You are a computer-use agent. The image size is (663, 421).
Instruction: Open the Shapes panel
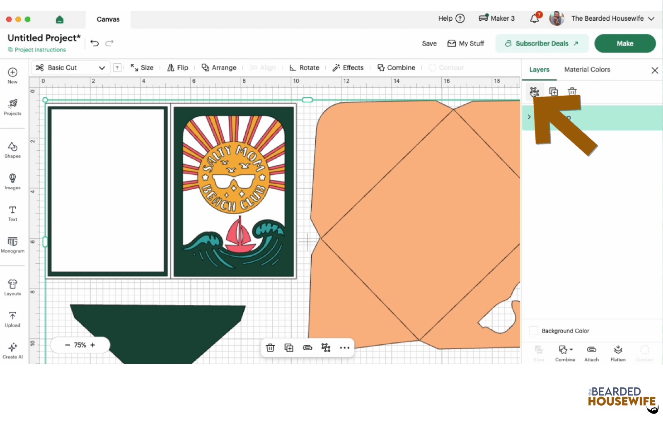pos(12,150)
